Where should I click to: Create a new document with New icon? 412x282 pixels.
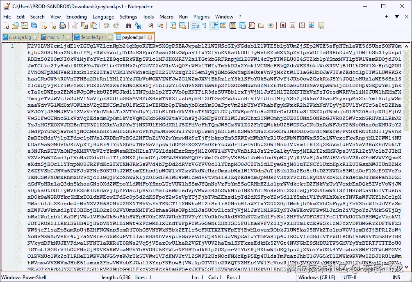6,25
